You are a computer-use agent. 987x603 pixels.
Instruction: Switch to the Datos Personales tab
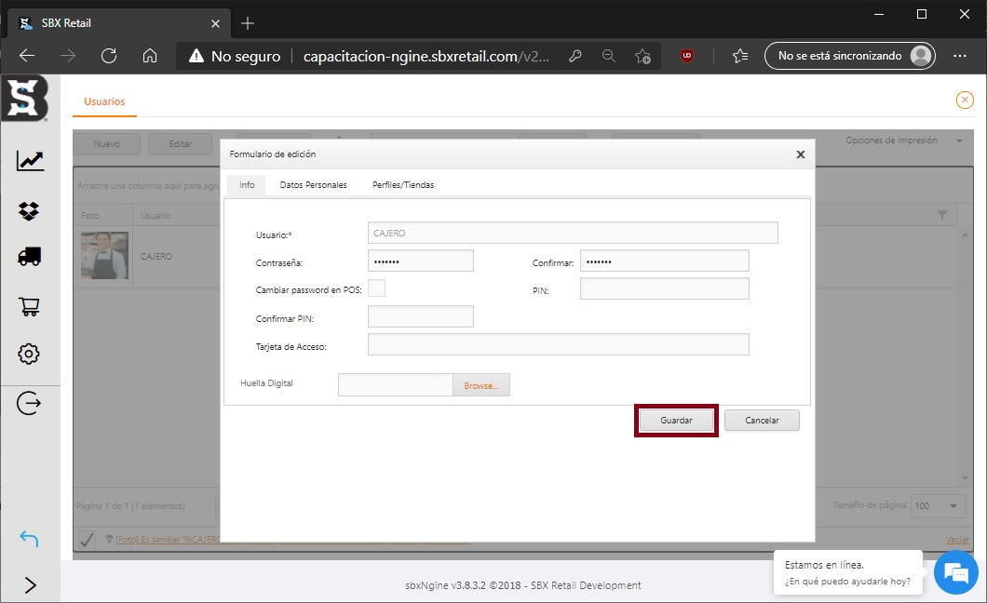[314, 185]
